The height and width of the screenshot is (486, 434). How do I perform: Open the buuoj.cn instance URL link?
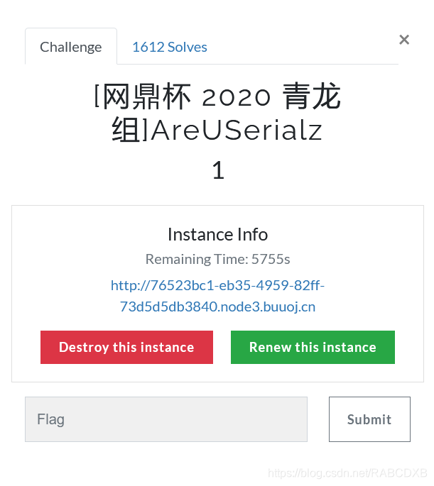coord(217,296)
